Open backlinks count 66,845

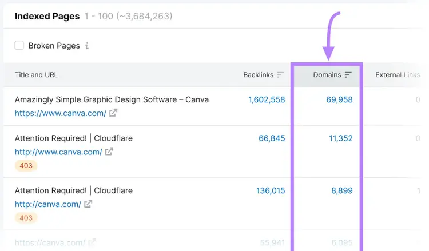272,138
